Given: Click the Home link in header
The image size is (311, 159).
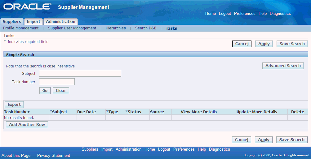Looking at the screenshot, I should coord(211,13).
